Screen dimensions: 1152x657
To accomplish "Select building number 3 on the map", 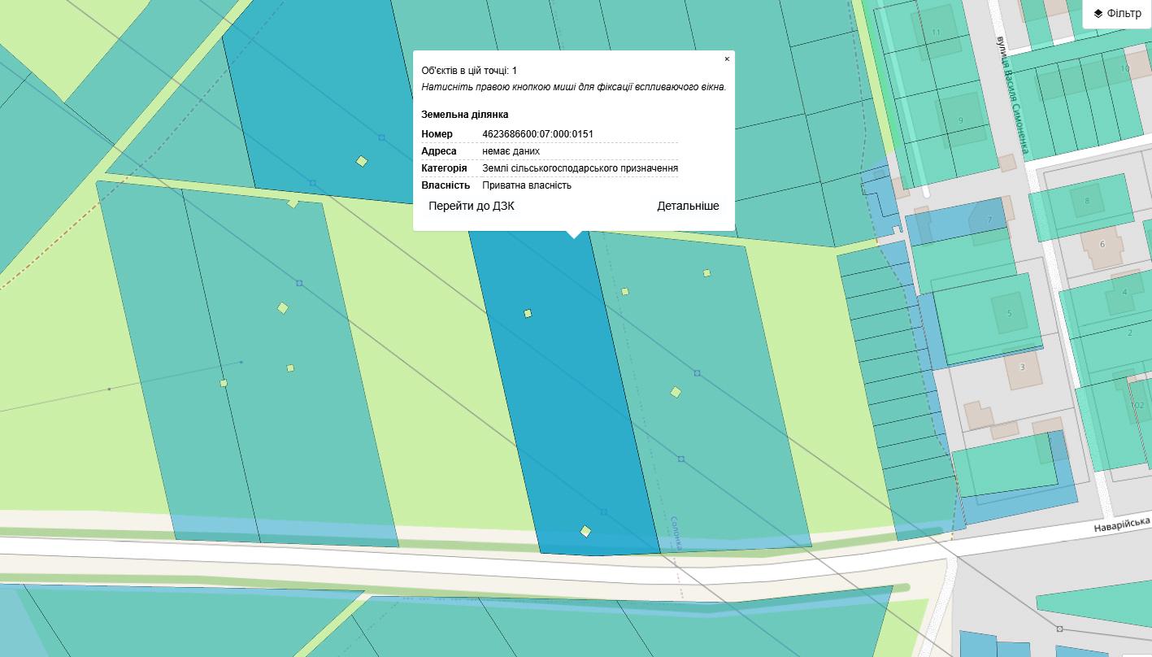I will pos(1022,368).
